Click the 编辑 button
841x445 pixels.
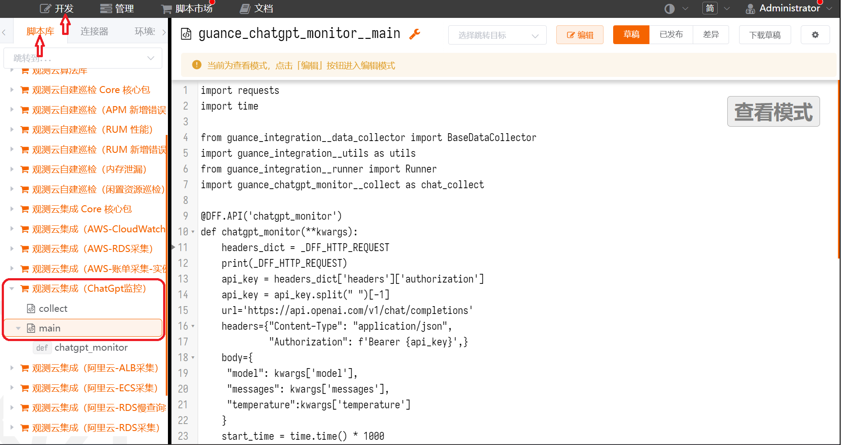click(x=580, y=35)
